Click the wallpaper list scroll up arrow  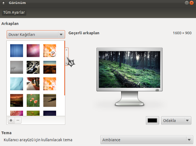pos(67,50)
